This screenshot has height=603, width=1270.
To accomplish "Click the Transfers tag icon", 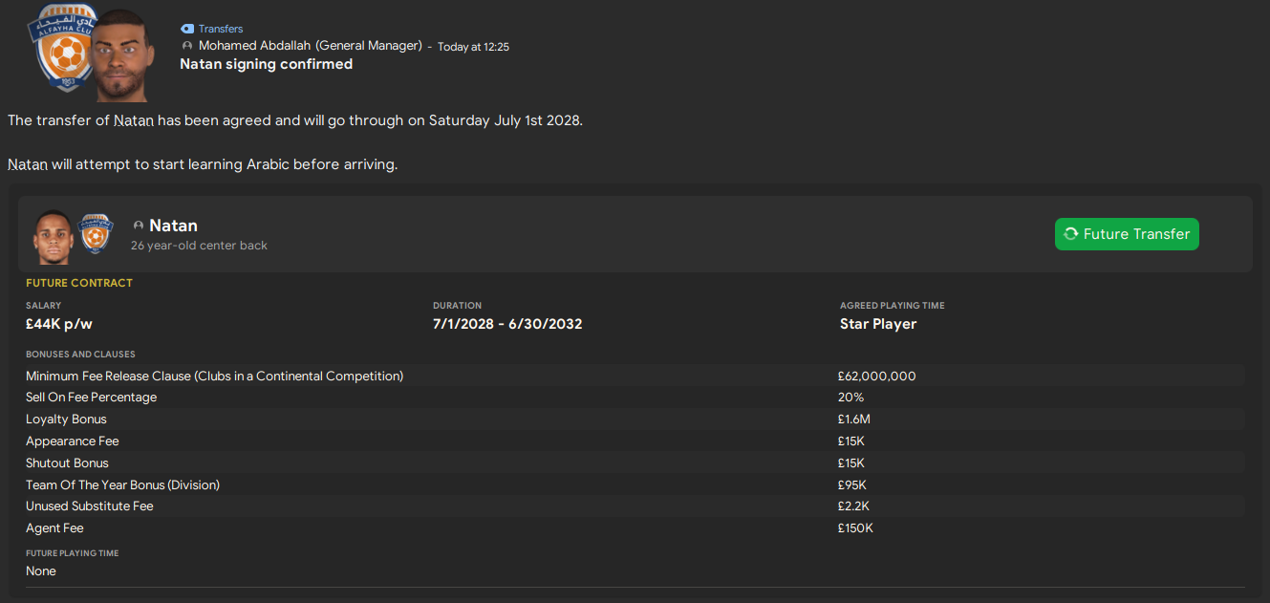I will click(x=187, y=30).
